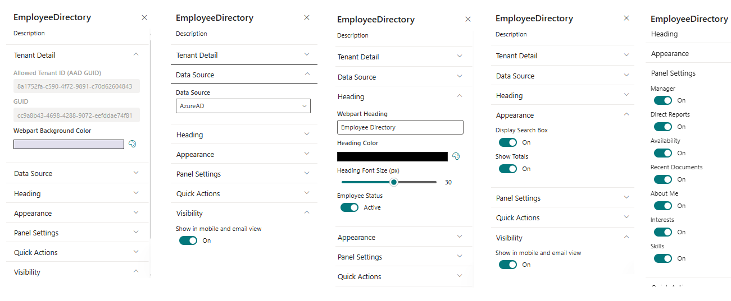Disable the About Me toggle

(x=663, y=206)
